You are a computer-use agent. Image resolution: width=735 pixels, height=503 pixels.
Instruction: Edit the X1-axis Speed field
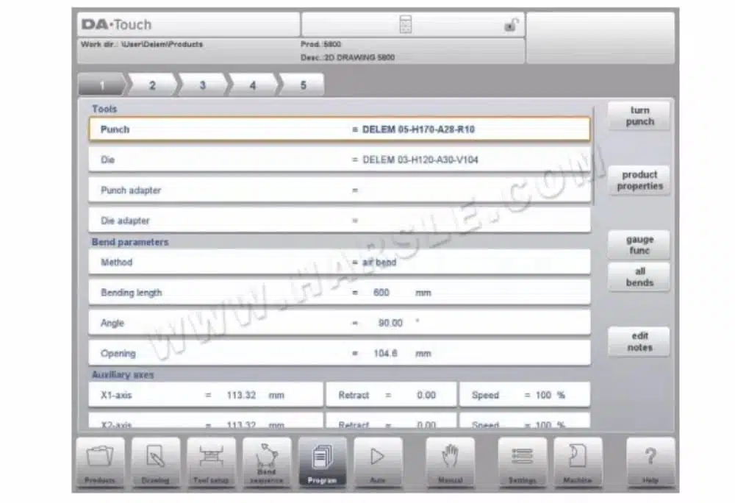coord(525,395)
